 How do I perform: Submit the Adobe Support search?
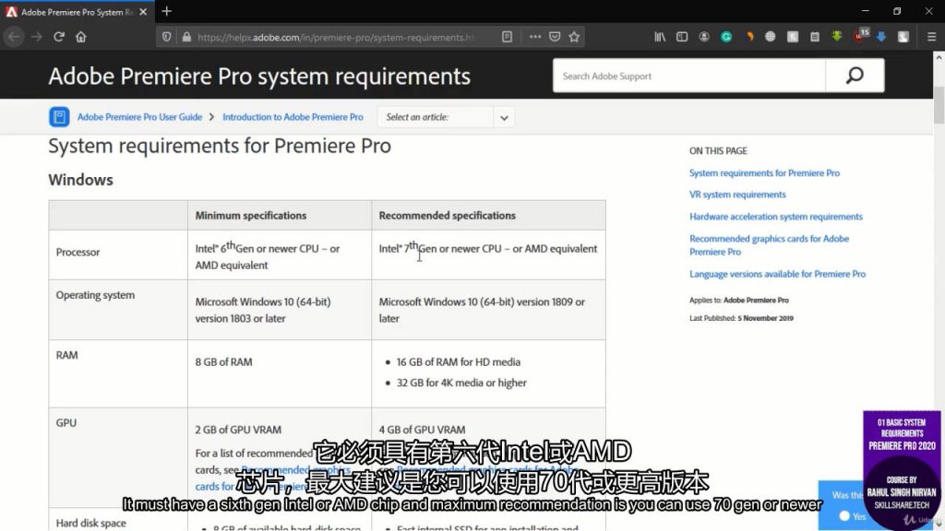click(855, 76)
